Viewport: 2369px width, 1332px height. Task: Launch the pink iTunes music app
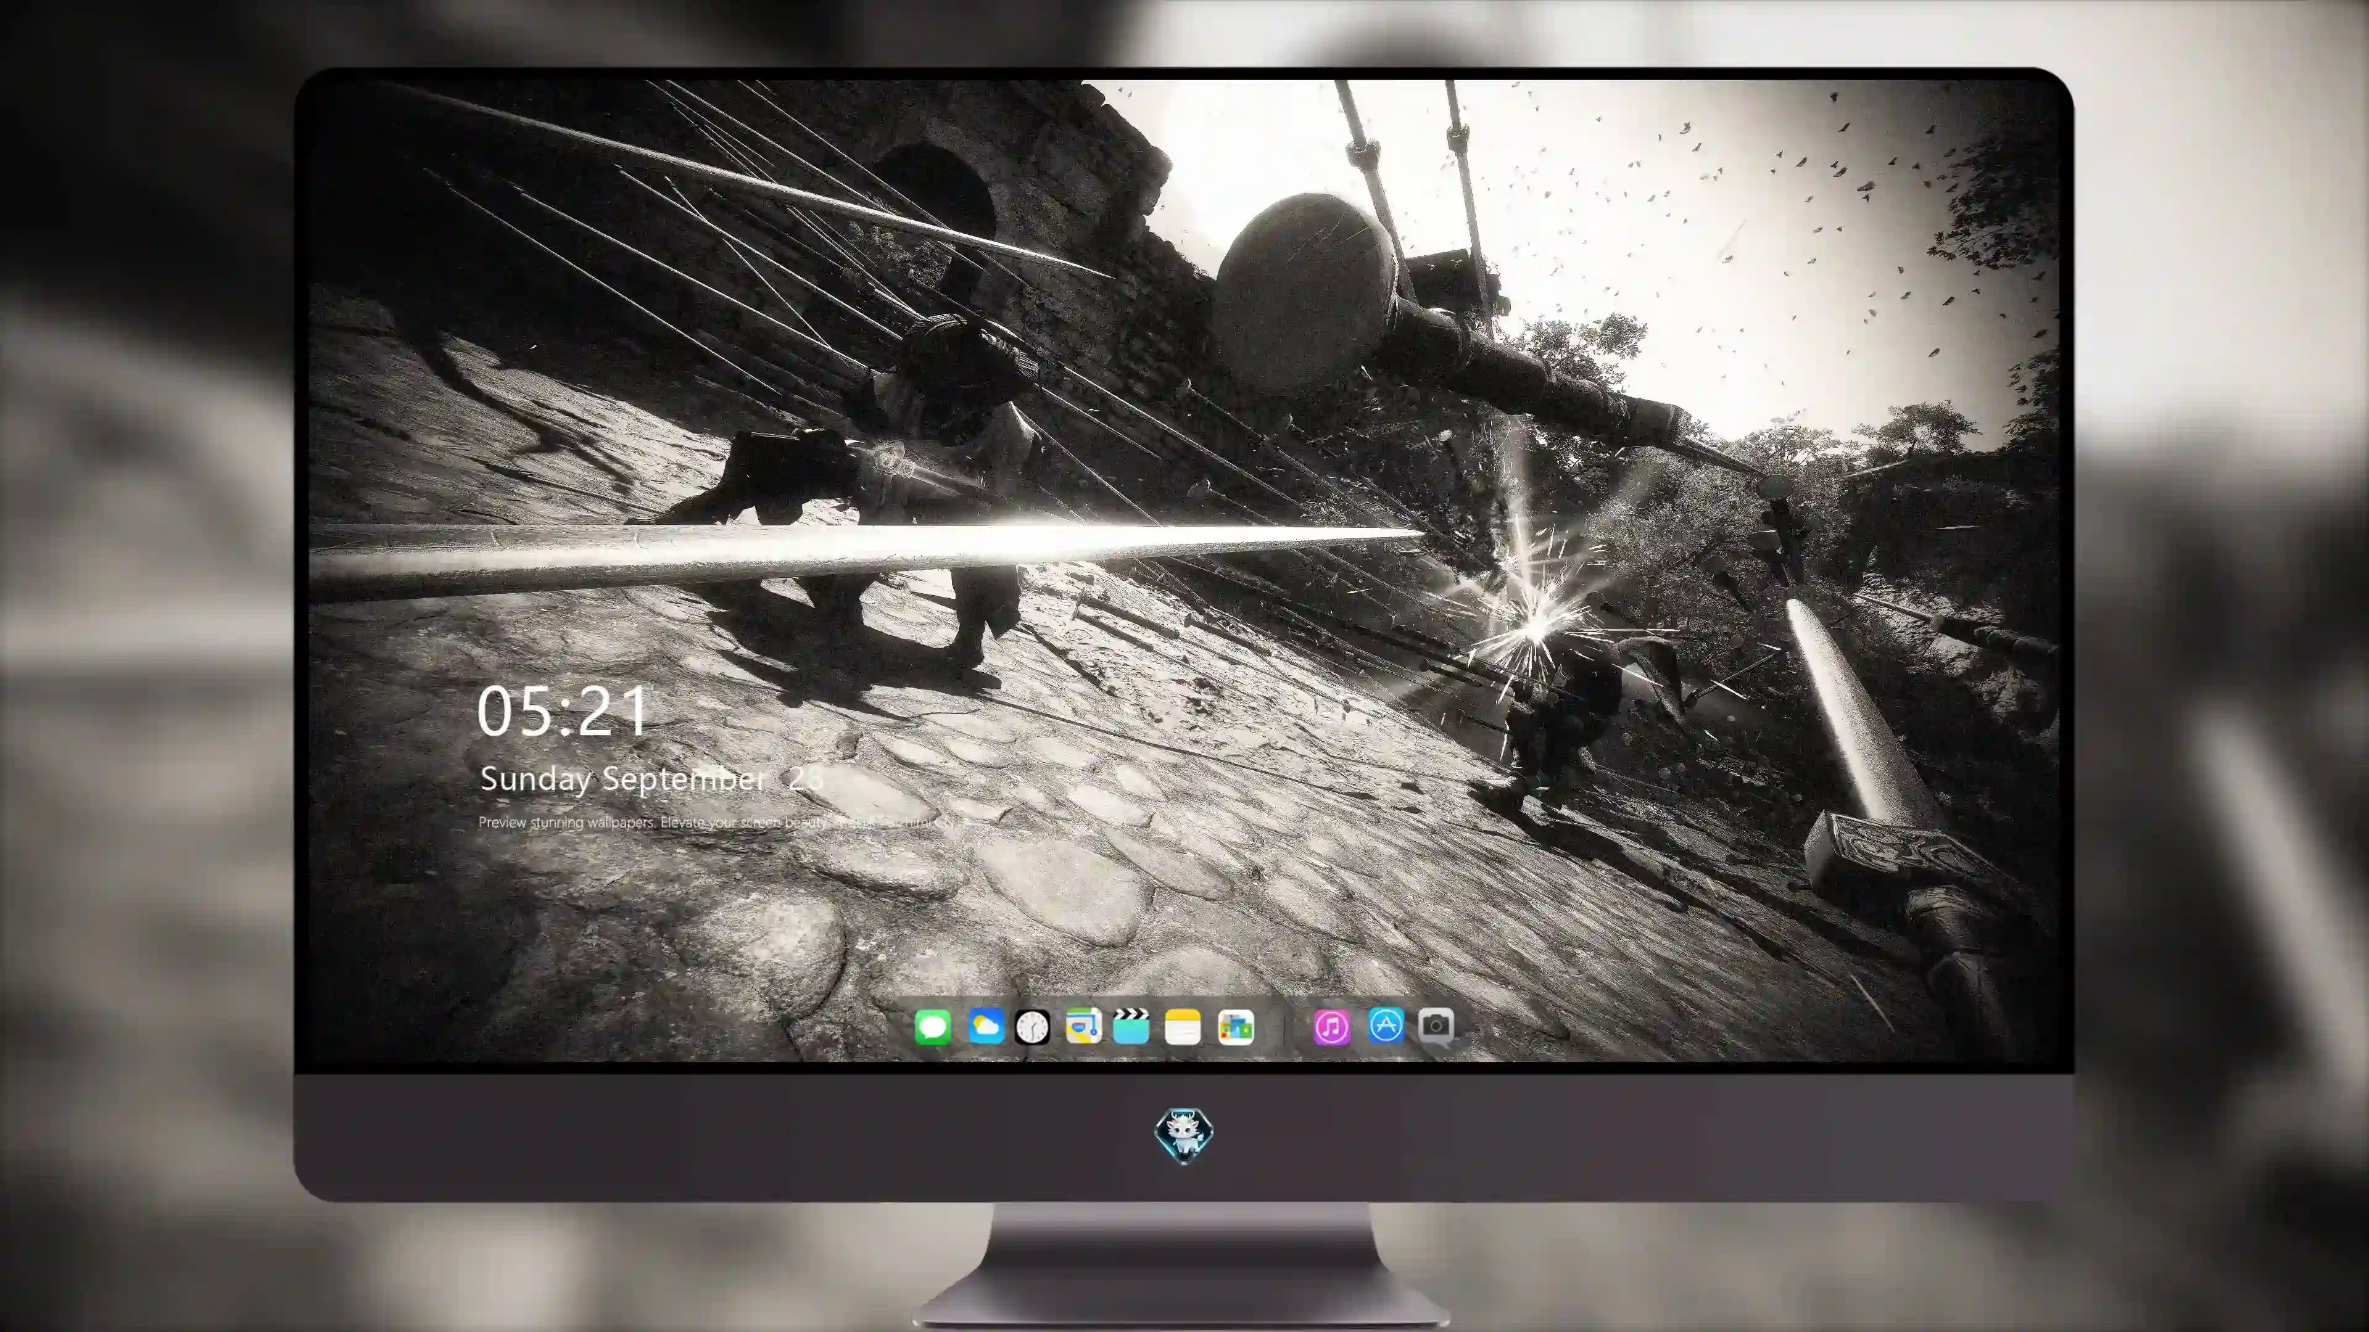[x=1332, y=1027]
